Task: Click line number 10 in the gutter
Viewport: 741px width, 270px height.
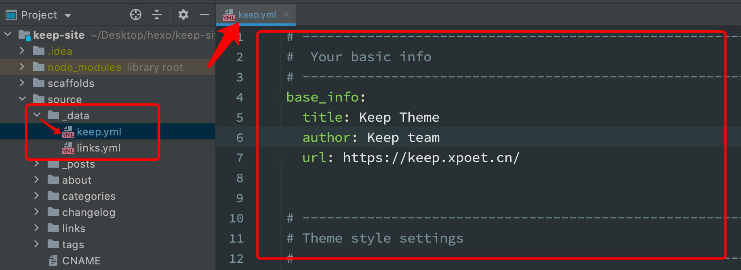Action: 236,218
